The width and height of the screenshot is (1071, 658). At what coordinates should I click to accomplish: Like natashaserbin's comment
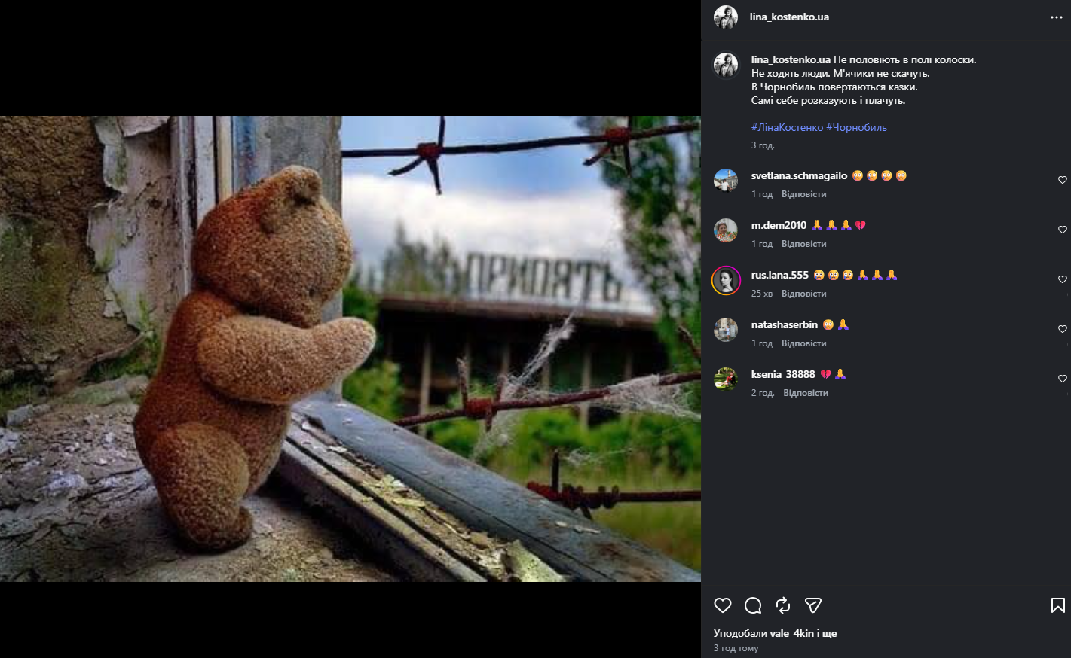1062,329
